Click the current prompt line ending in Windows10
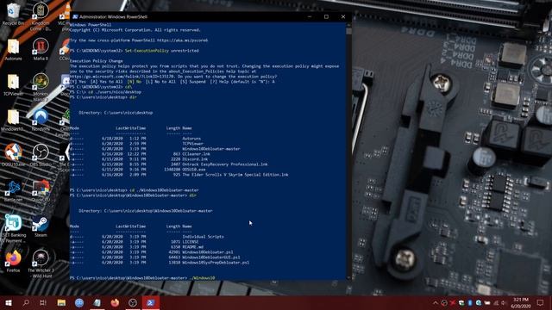This screenshot has height=310, width=552. click(142, 277)
